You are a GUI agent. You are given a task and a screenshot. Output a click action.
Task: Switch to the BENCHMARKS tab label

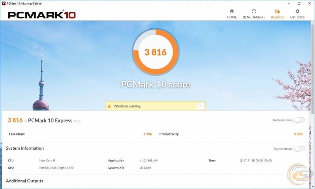[x=254, y=17]
